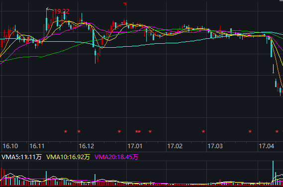Click the 19.22 high price label
Viewport: 283px width, 187px height.
point(62,11)
